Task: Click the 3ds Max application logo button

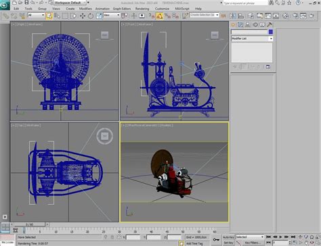Action: (5, 5)
